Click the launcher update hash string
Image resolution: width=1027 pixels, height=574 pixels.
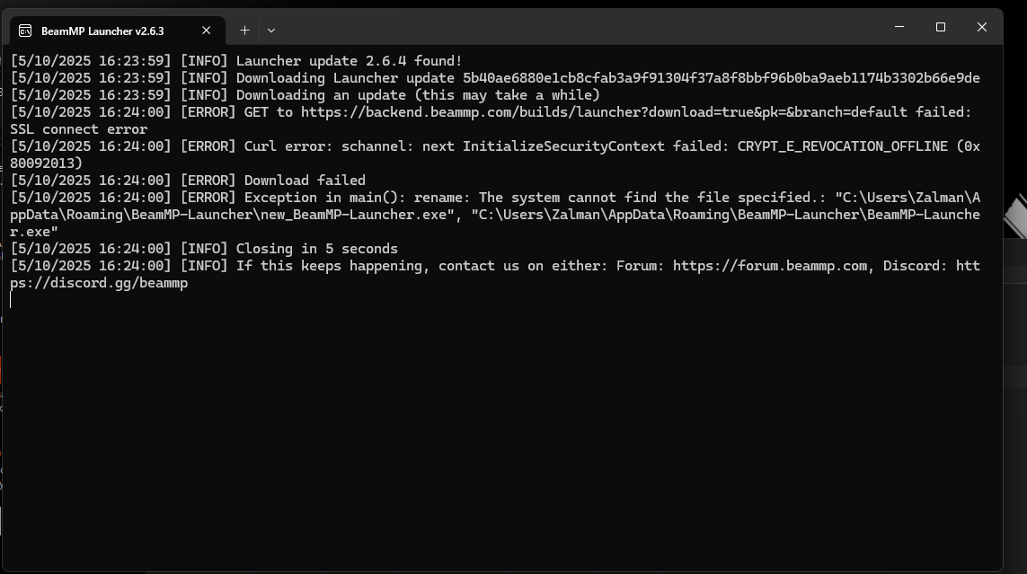(721, 78)
